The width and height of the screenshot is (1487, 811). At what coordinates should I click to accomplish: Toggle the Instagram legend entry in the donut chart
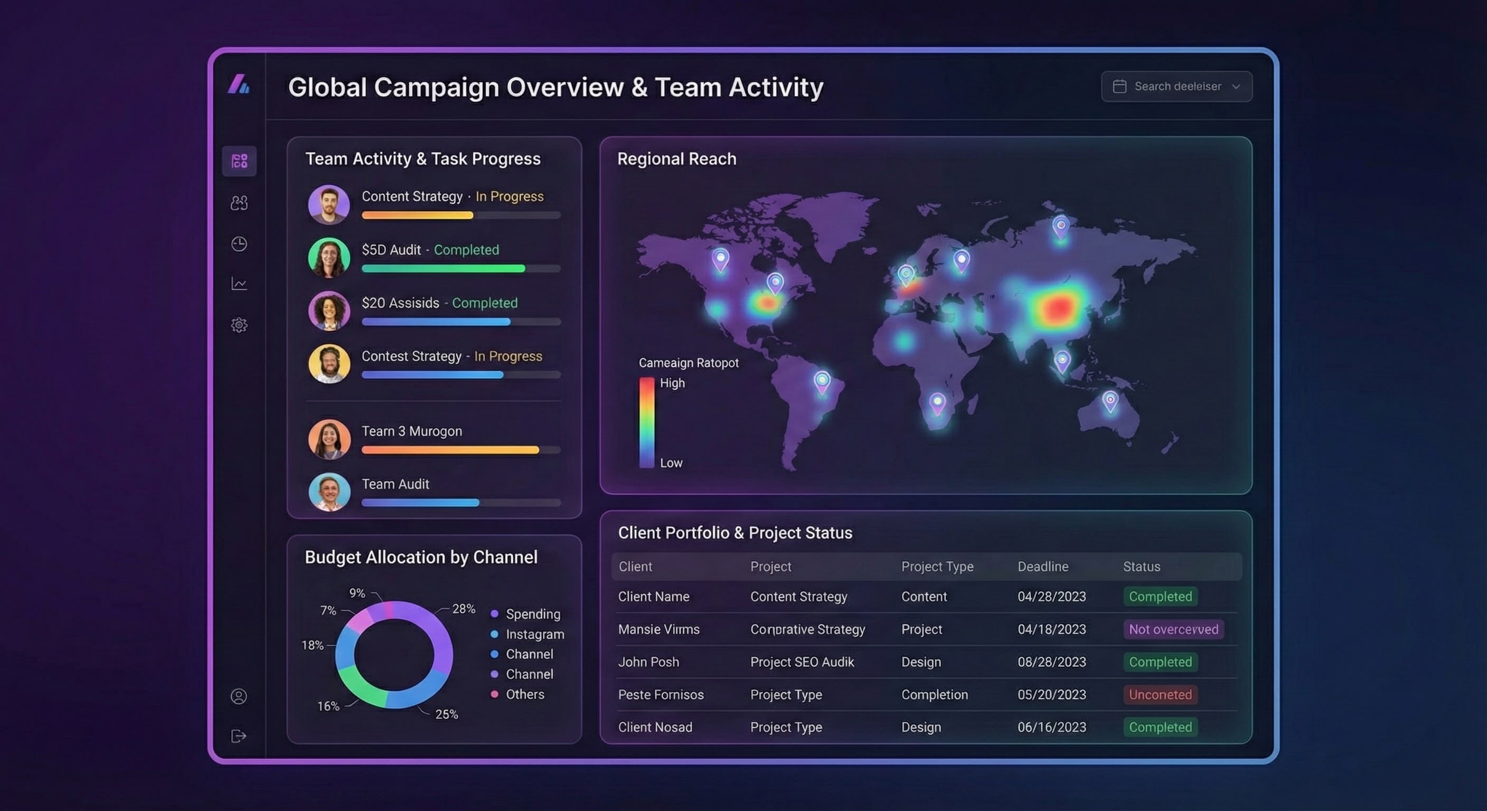point(534,634)
